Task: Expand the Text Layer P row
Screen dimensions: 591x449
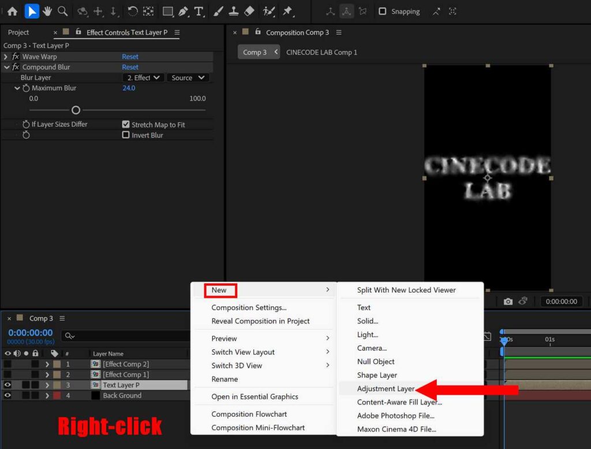Action: point(47,386)
